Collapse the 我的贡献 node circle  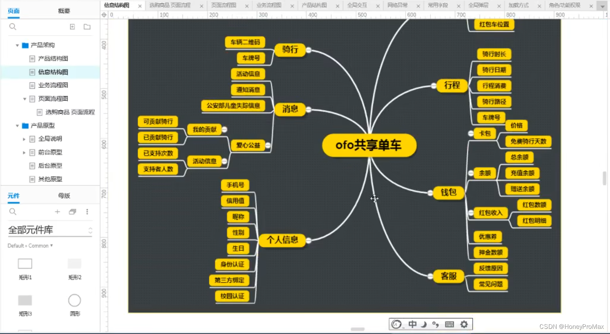(225, 129)
